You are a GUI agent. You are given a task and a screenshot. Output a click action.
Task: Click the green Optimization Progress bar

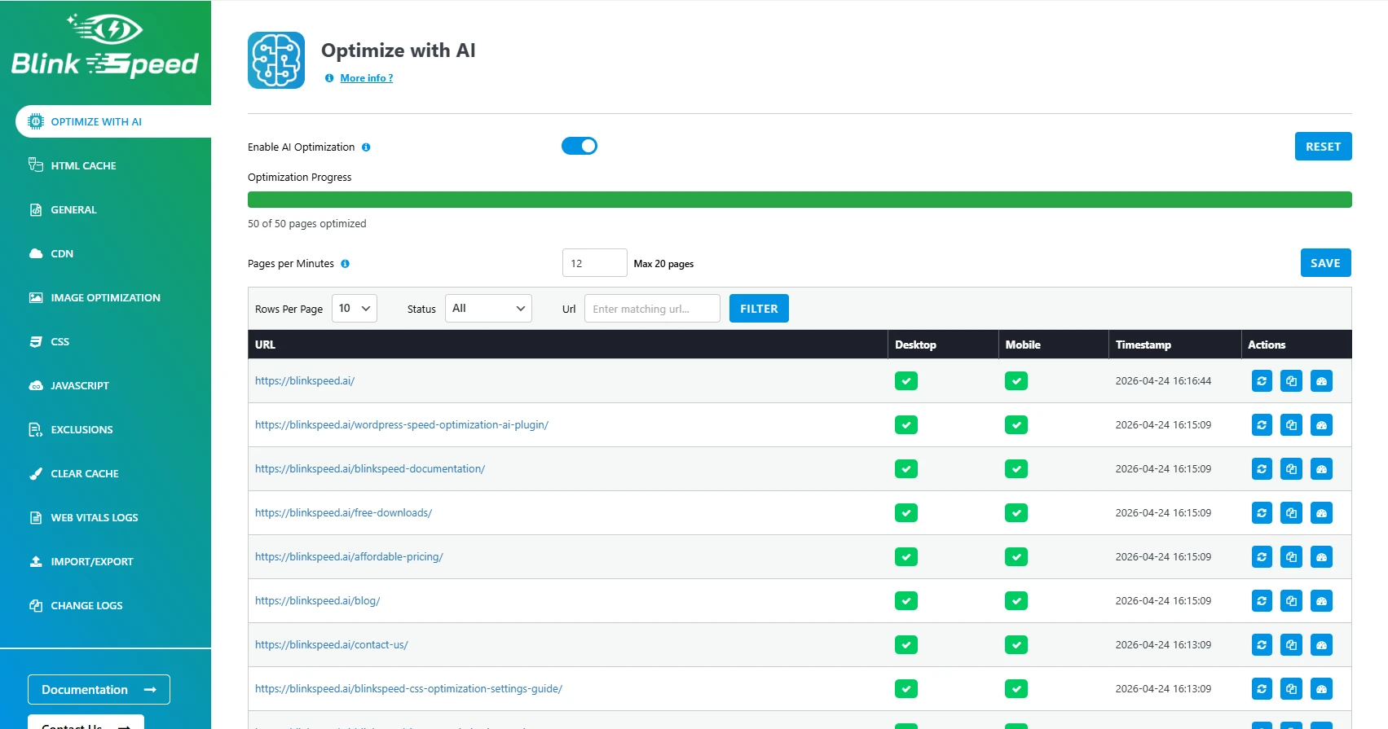tap(800, 200)
